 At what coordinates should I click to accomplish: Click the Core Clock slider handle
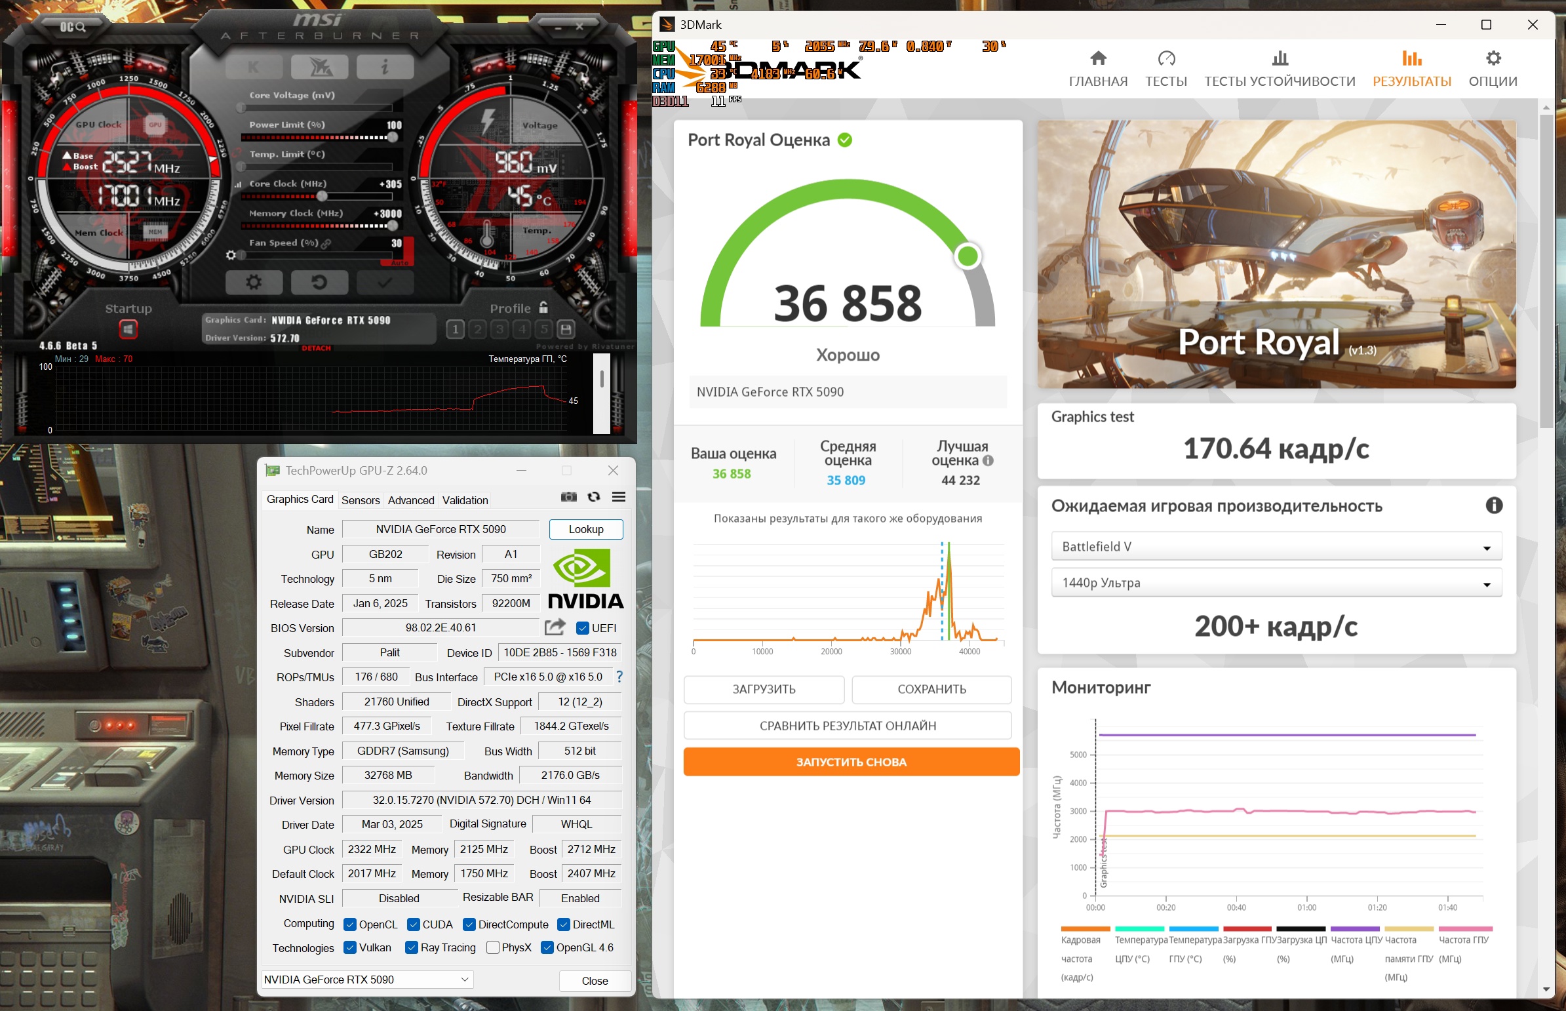click(x=322, y=196)
